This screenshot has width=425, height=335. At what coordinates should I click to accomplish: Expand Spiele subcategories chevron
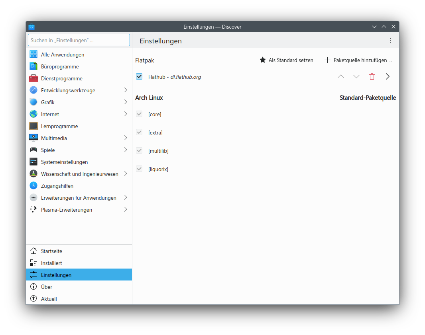click(126, 150)
